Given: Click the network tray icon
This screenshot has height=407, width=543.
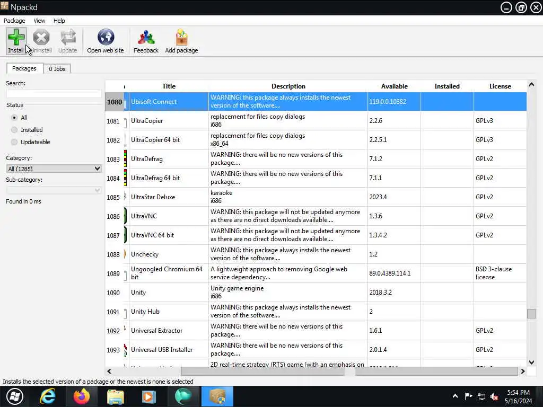Looking at the screenshot, I should click(x=481, y=396).
